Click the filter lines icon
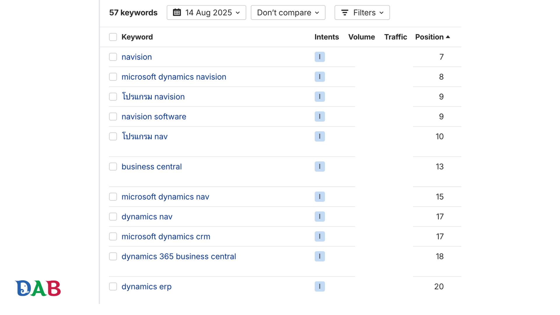The height and width of the screenshot is (315, 560). [x=345, y=13]
